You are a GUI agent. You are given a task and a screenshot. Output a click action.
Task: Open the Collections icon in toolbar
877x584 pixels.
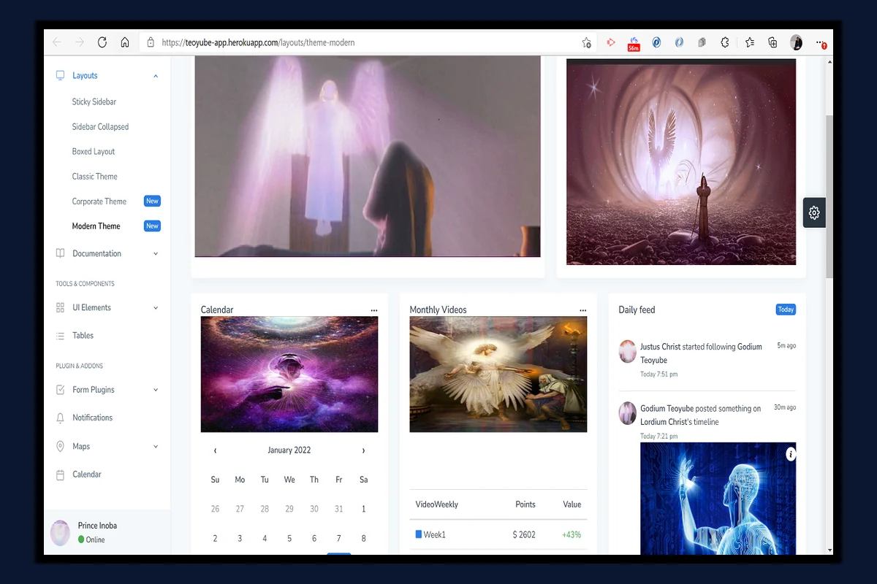coord(772,42)
